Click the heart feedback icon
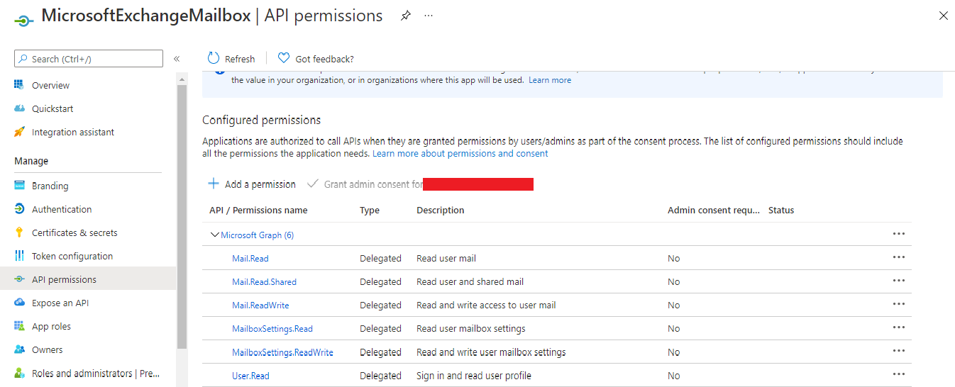 (x=284, y=58)
